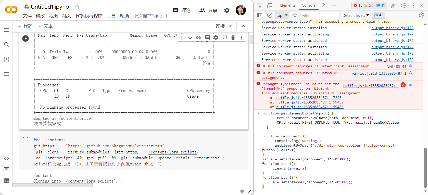Search the TrustedScript error with magnifier icon
This screenshot has width=428, height=195.
coord(411,66)
